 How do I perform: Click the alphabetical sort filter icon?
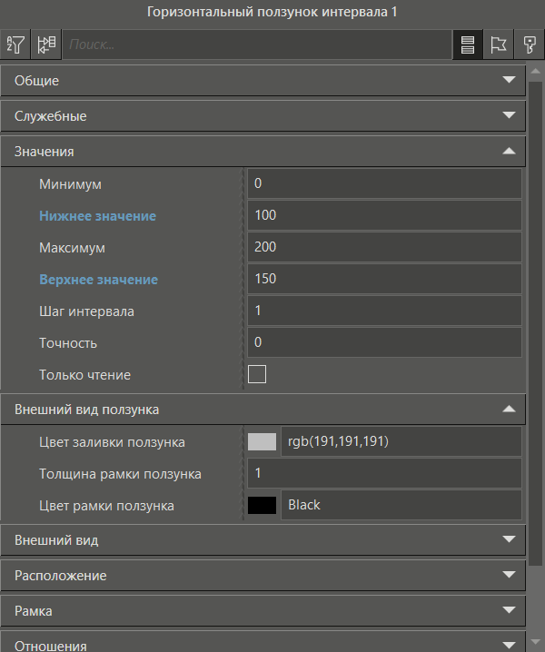click(16, 44)
